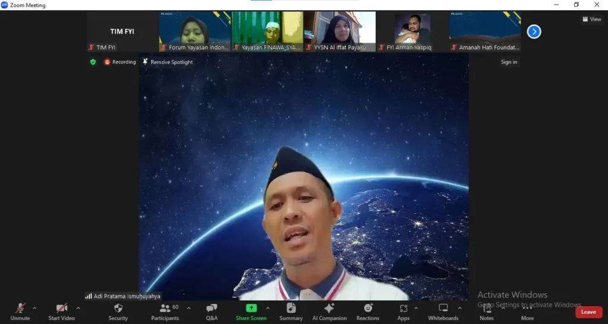Image resolution: width=608 pixels, height=324 pixels.
Task: Open Reactions picker
Action: [x=368, y=312]
